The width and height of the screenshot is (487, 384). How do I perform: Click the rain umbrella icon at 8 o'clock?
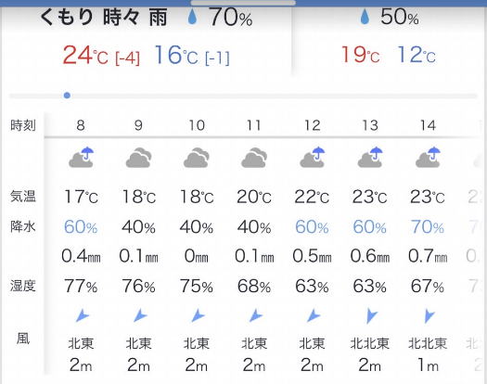81,157
